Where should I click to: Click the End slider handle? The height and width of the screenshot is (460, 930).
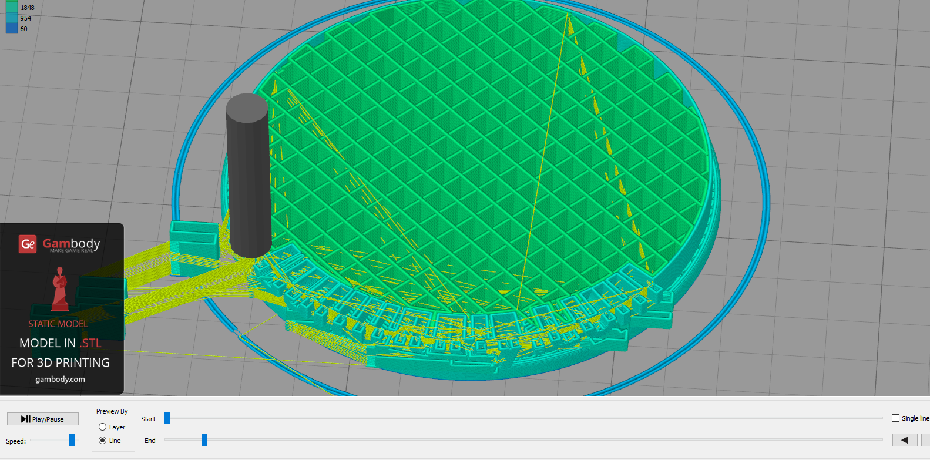point(204,440)
